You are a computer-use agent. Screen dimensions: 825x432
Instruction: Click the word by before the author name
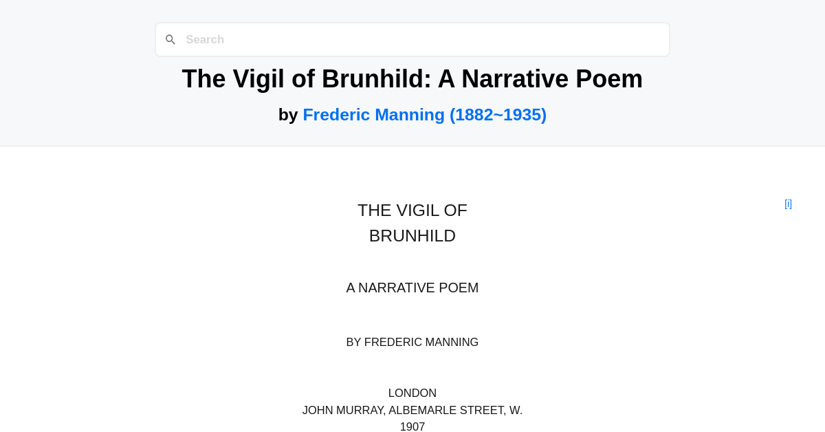pos(289,114)
